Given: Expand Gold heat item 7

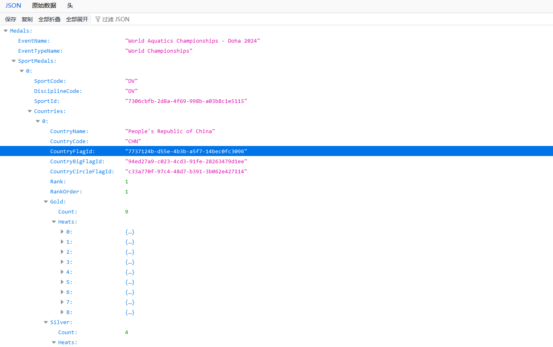Looking at the screenshot, I should [62, 302].
